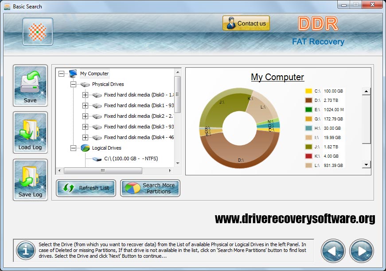Click the Disk0 hard drive icon
Screen dimensions: 386x271
[x=97, y=95]
